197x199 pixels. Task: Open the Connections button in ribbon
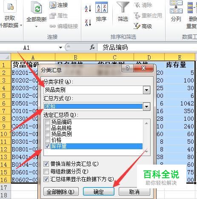click(x=59, y=5)
